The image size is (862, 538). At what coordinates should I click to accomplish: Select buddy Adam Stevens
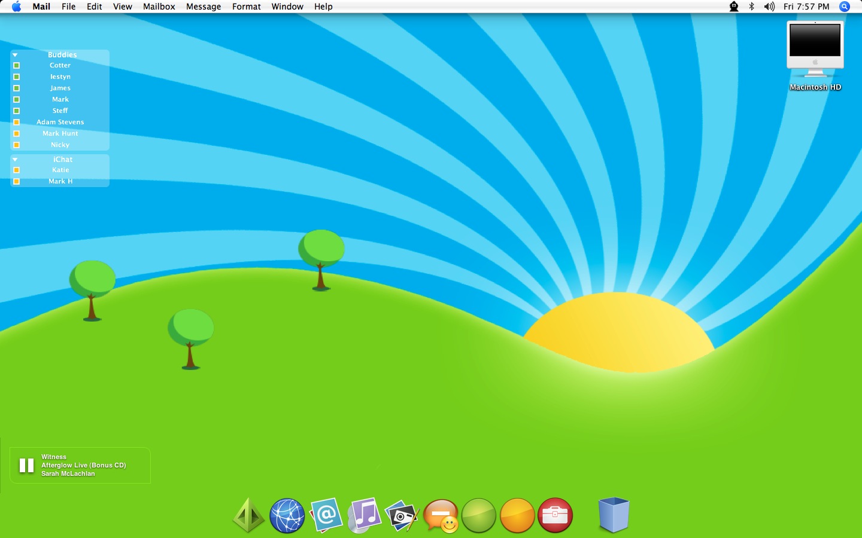pos(60,122)
